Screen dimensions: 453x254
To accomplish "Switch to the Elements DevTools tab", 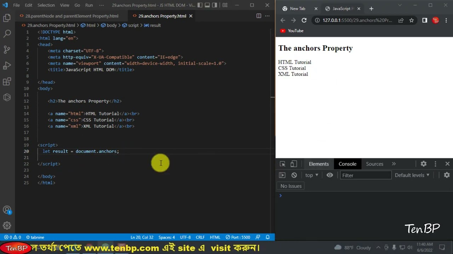I will (x=319, y=164).
